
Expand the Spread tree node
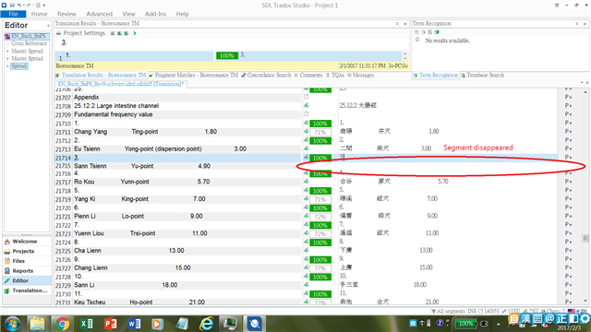click(7, 66)
